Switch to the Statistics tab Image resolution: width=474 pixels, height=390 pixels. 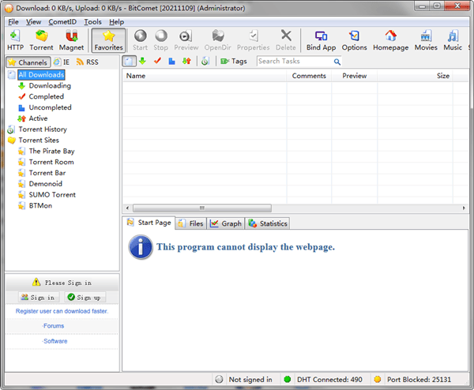268,223
